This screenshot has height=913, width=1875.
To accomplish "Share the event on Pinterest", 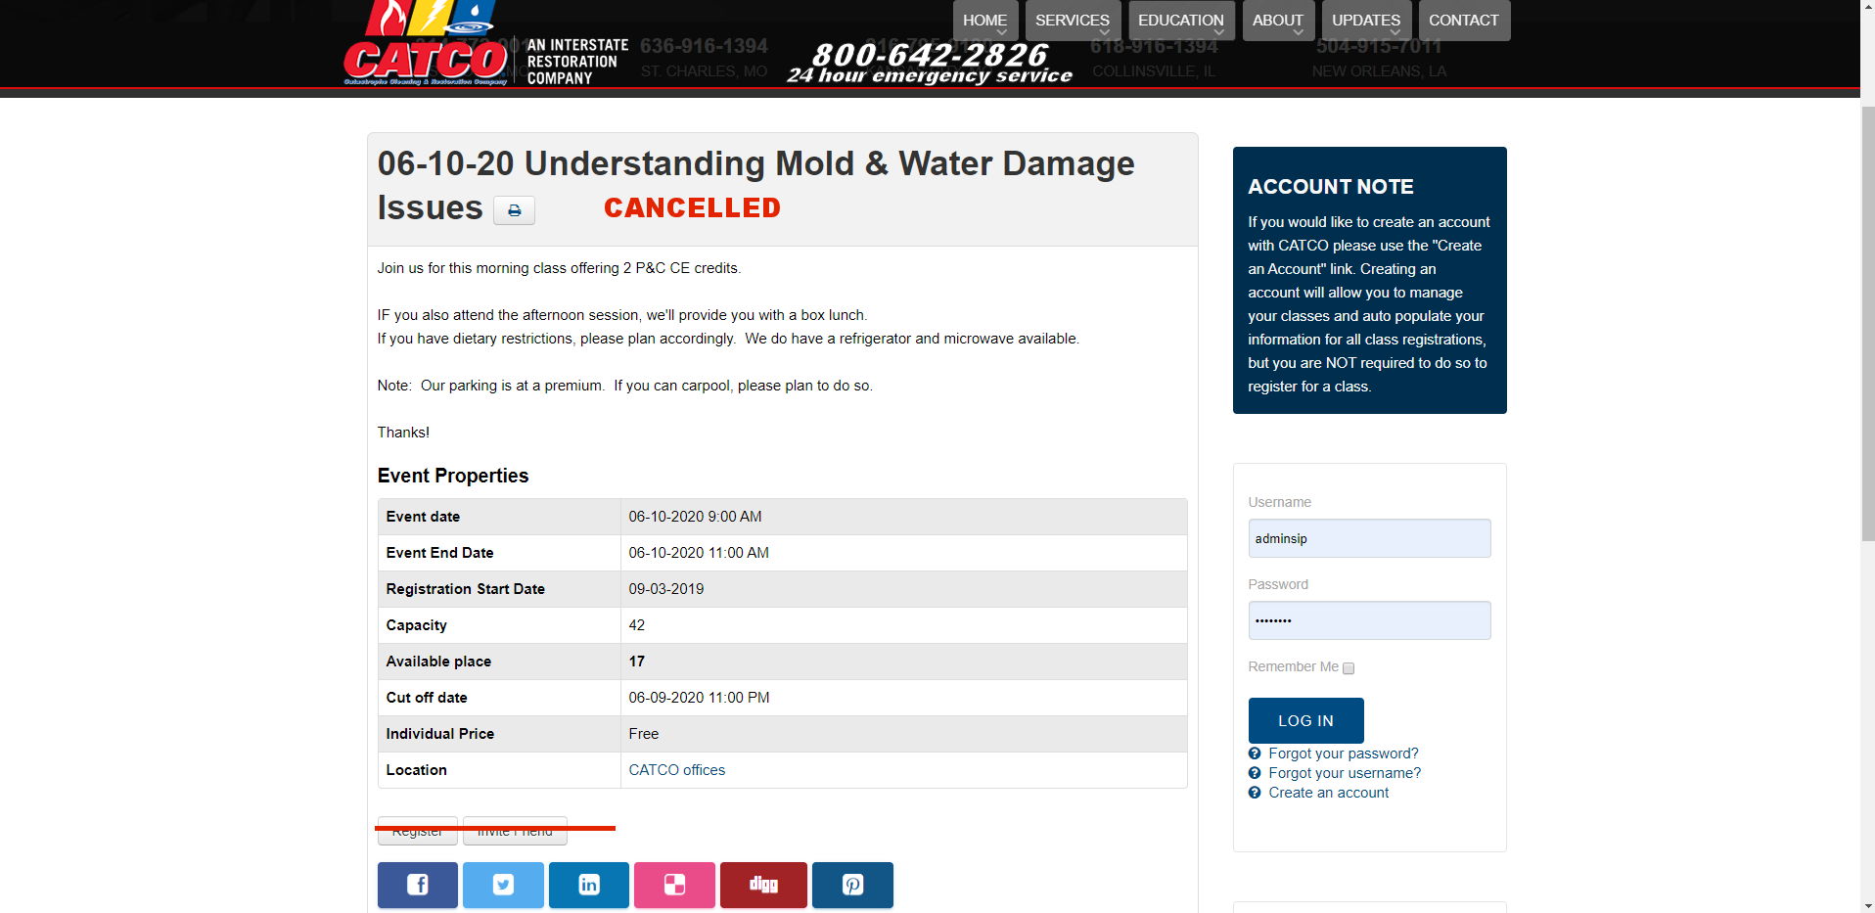I will coord(852,885).
